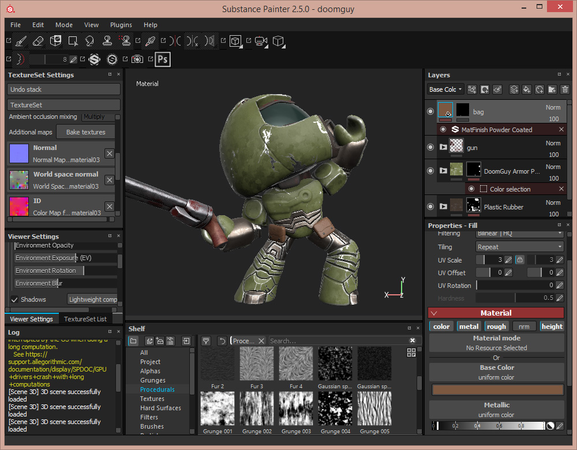The width and height of the screenshot is (577, 450).
Task: Open the Plugins menu
Action: pos(121,25)
